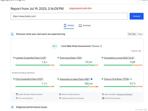This screenshot has width=148, height=111.
Task: Switch to the Desktop tab
Action: pyautogui.click(x=85, y=26)
